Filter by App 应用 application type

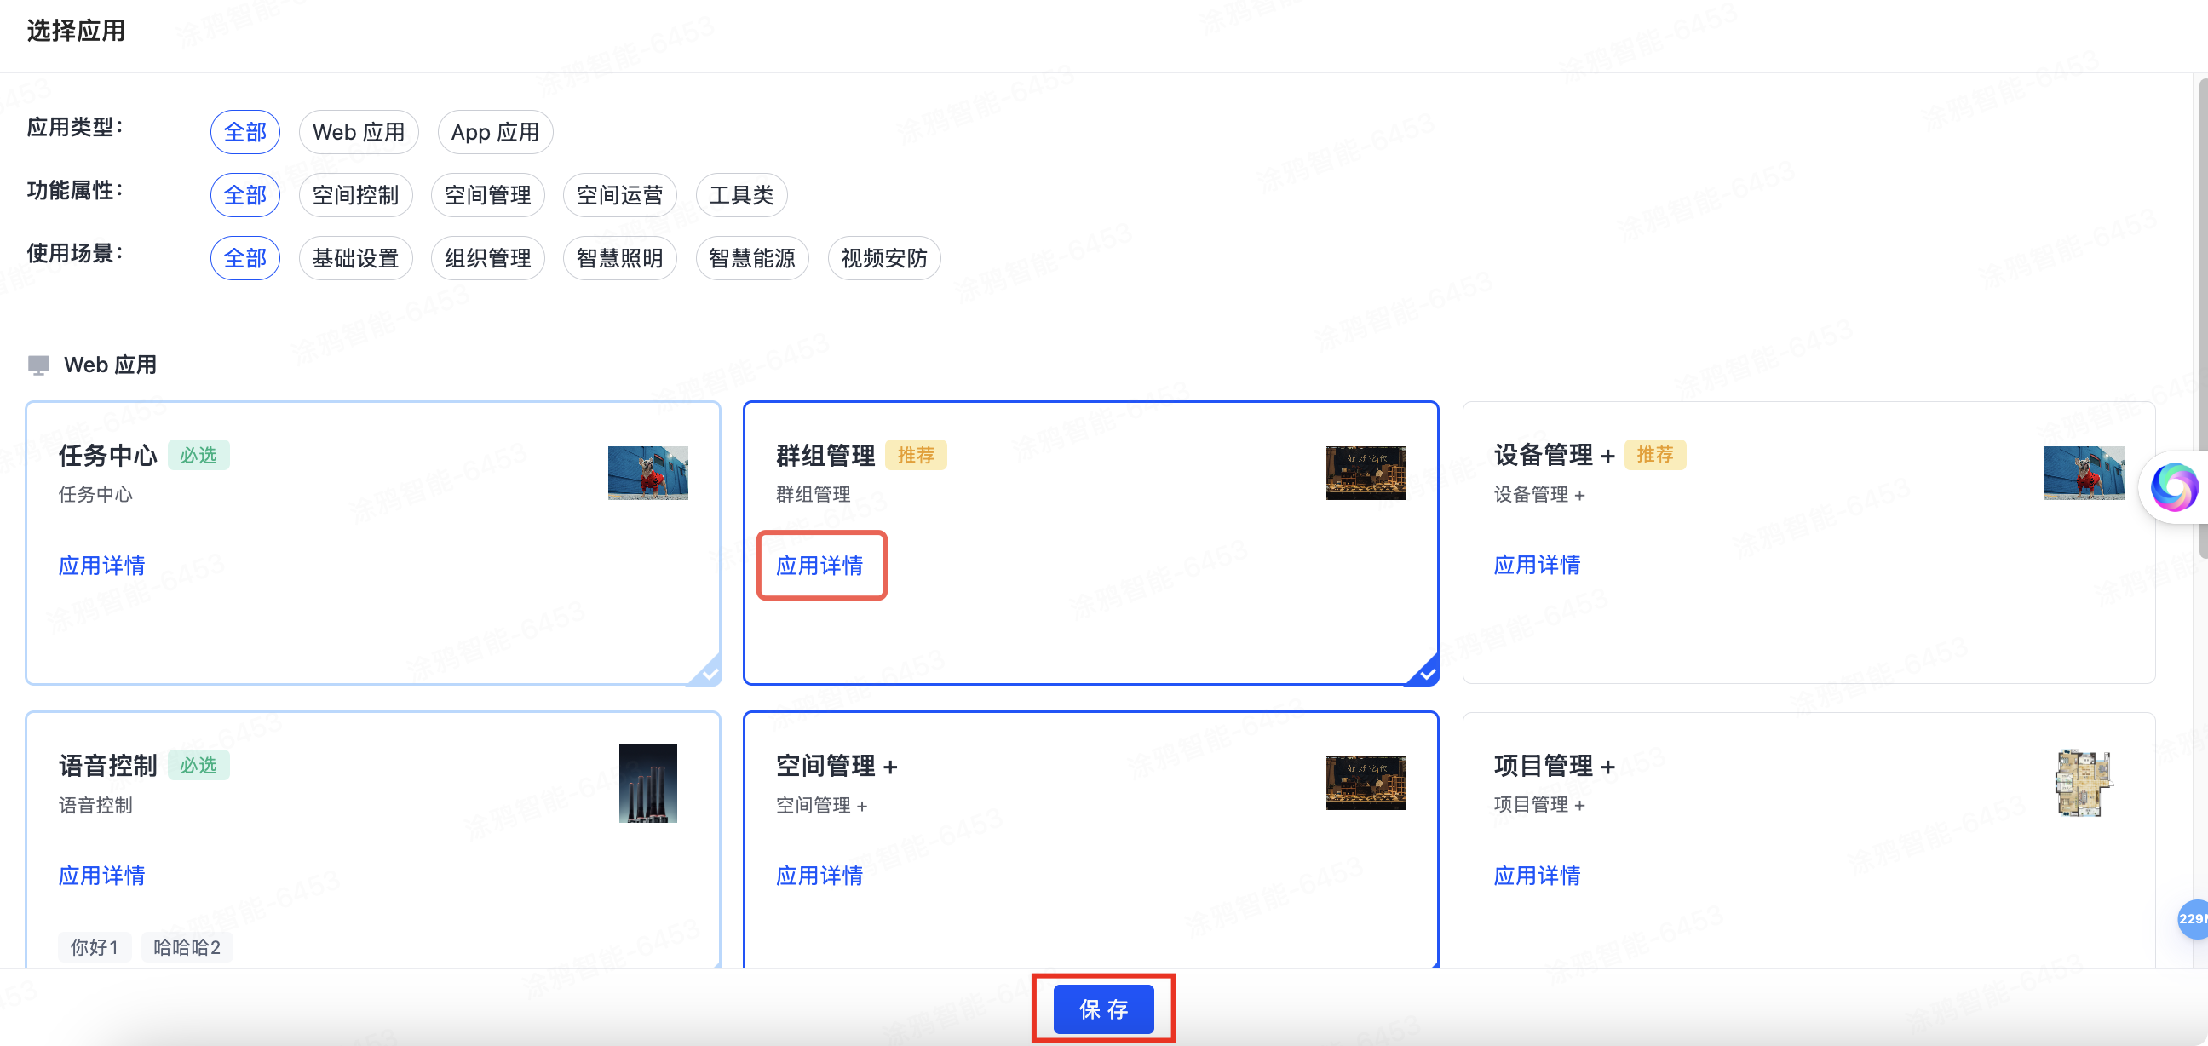pos(496,131)
